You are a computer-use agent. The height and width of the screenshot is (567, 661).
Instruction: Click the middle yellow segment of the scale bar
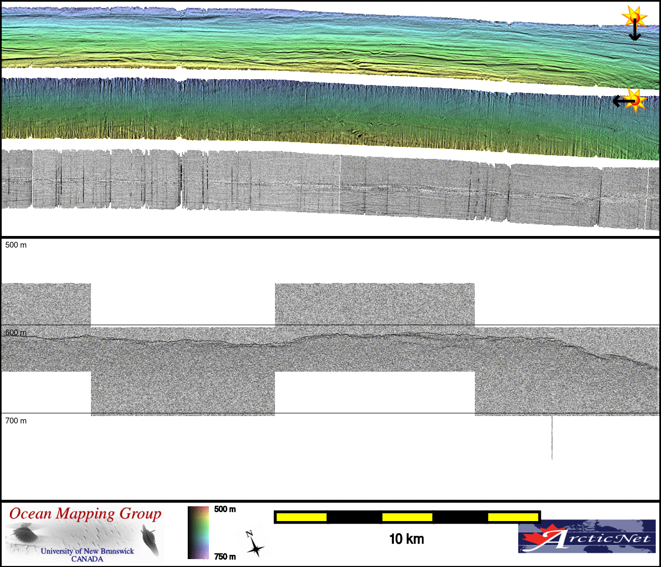click(x=407, y=517)
